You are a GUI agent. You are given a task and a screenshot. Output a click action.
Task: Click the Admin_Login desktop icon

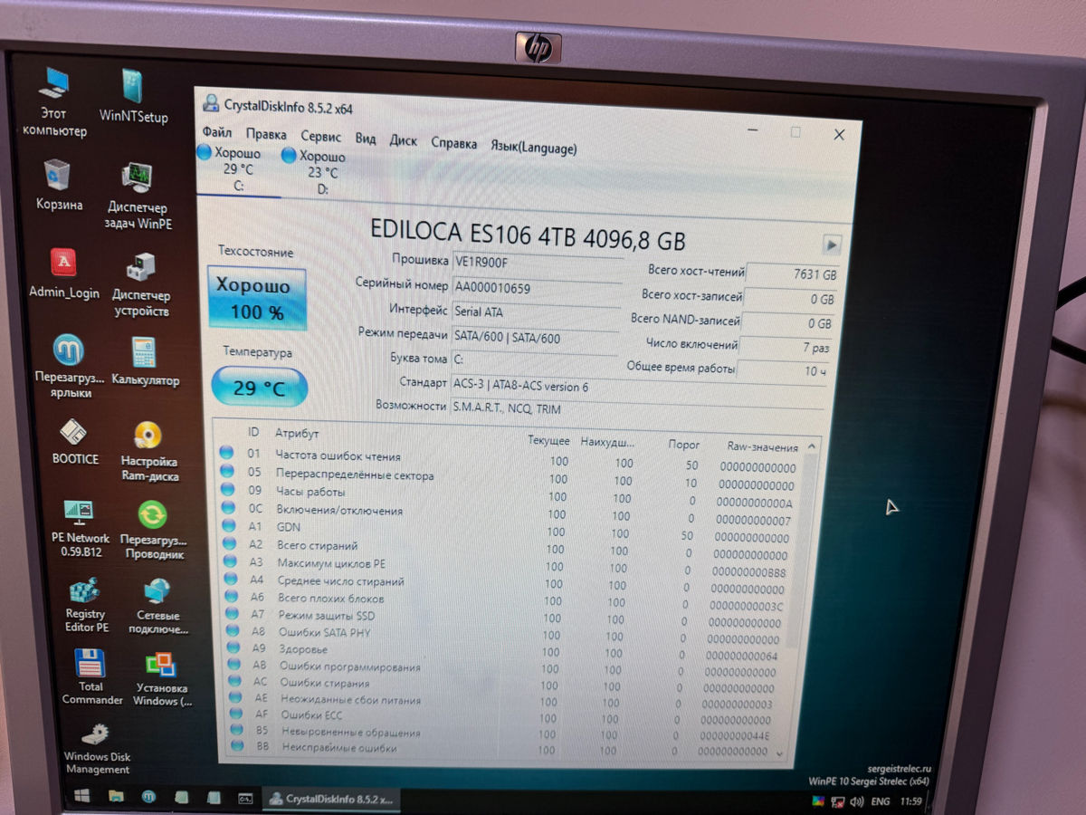tap(63, 272)
